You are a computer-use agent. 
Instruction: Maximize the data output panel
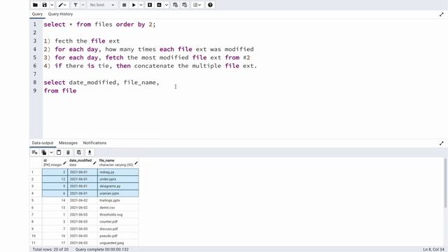click(x=442, y=143)
